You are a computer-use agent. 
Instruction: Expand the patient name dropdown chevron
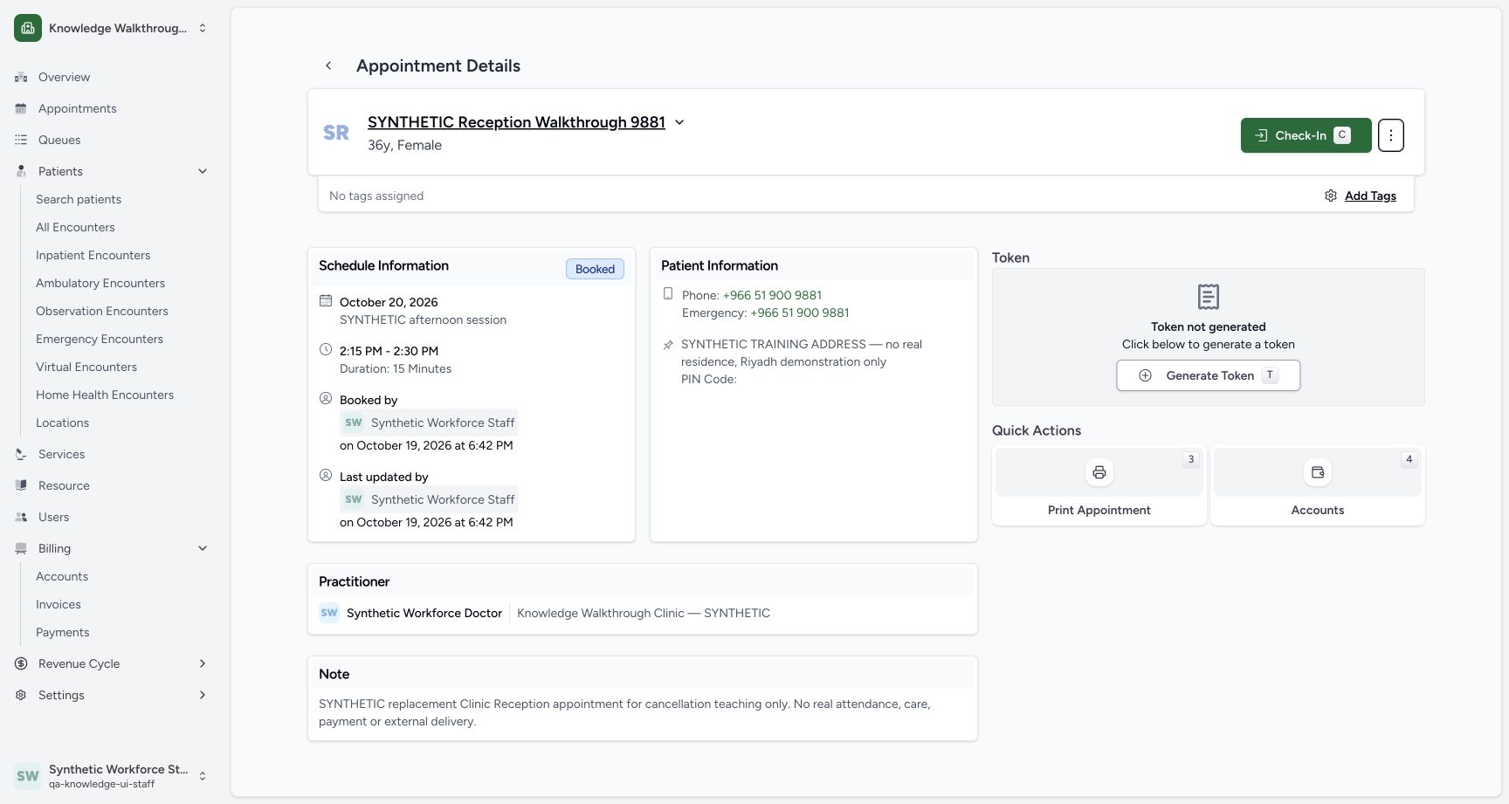(679, 122)
